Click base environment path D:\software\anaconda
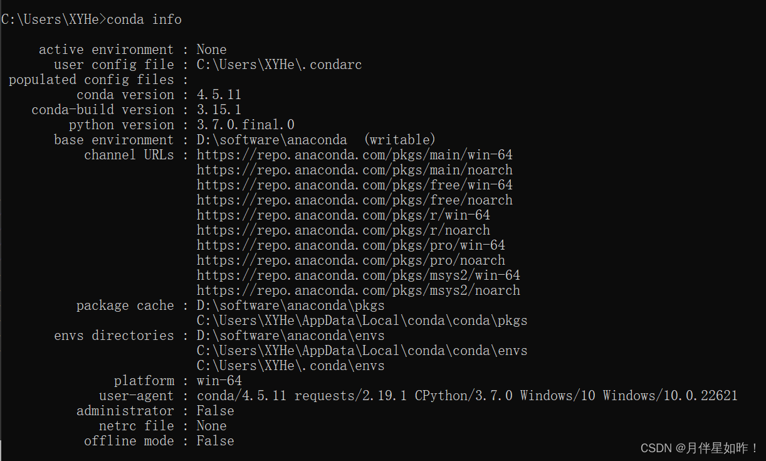The width and height of the screenshot is (766, 461). [x=272, y=140]
